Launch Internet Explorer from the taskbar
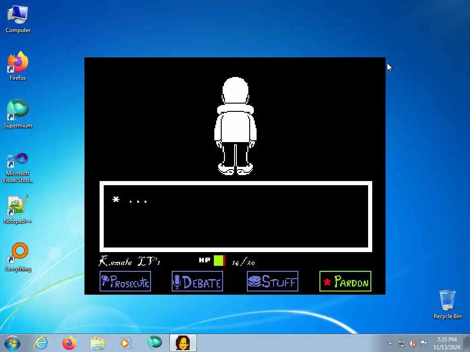 (x=41, y=343)
